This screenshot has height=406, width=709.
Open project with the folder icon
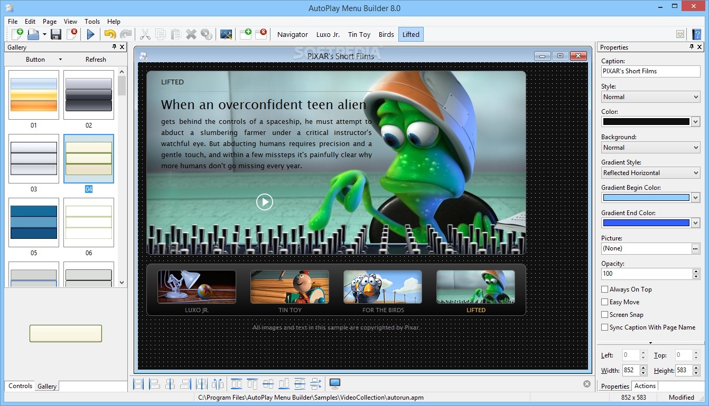(x=34, y=34)
